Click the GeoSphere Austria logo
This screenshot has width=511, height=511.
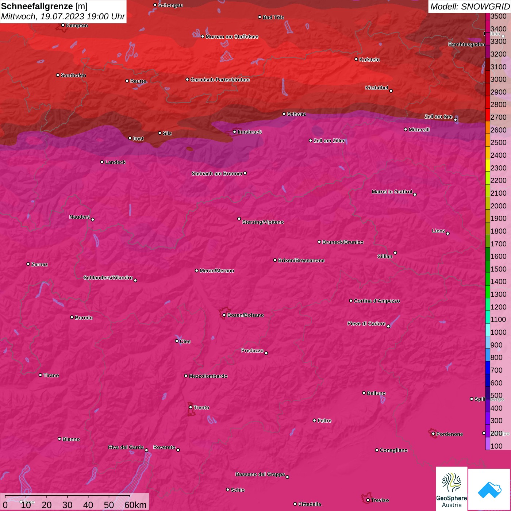pos(452,489)
